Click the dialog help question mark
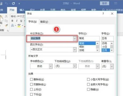Image resolution: width=123 pixels, height=96 pixels. [x=103, y=14]
